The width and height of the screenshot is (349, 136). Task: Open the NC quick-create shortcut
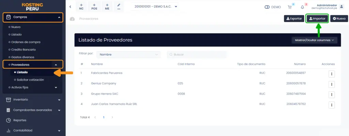81,7
